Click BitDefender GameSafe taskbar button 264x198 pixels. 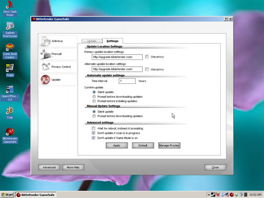(x=36, y=195)
